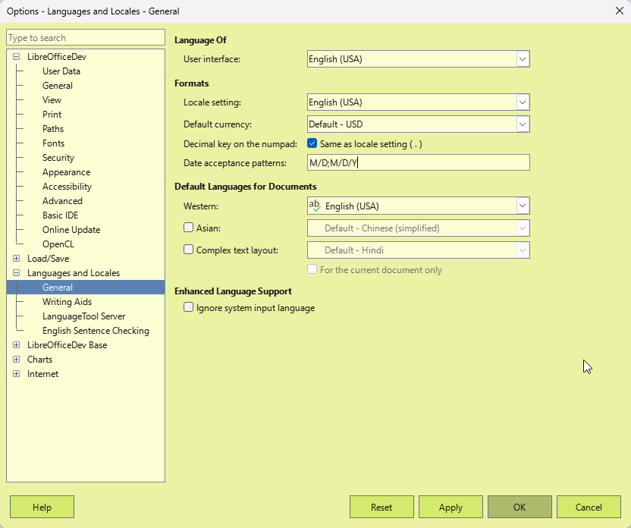Open the Security options page
Viewport: 631px width, 528px height.
point(58,158)
